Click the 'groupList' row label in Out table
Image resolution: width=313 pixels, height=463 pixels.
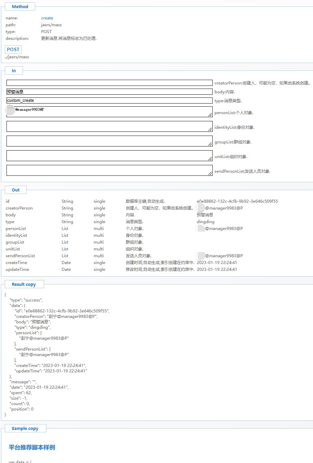(15, 242)
